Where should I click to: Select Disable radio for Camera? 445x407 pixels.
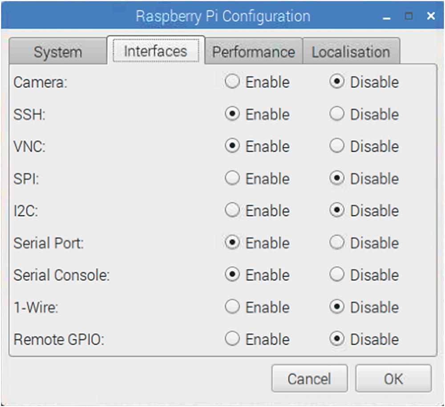tap(337, 82)
